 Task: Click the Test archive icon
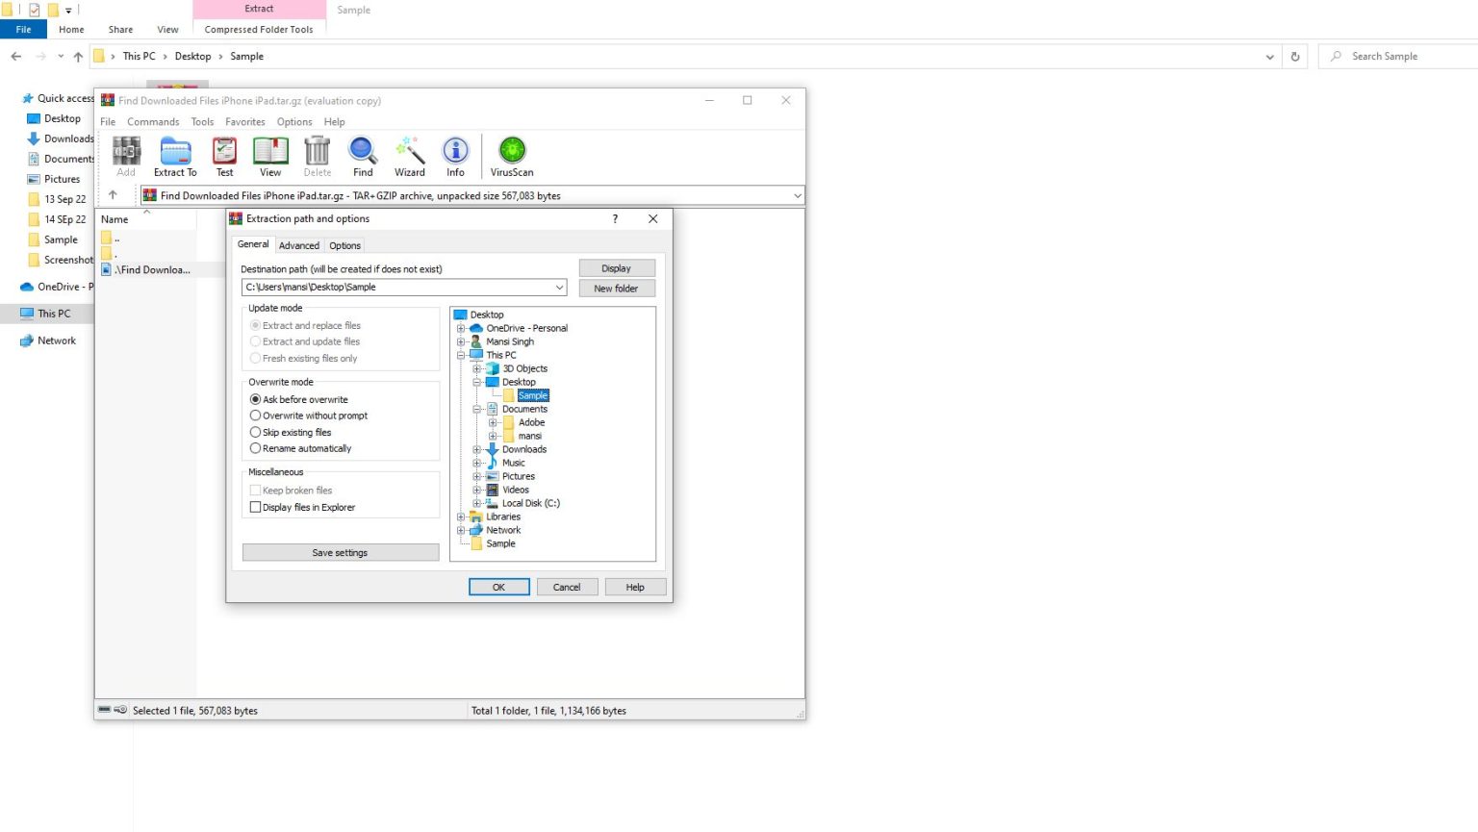(x=224, y=156)
